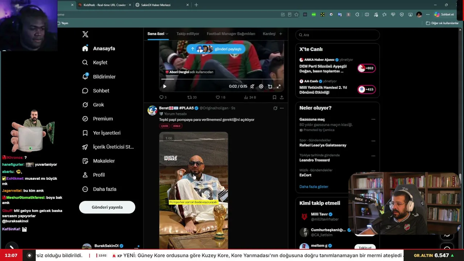Open Grok action on Berat's post
This screenshot has height=261, width=464.
tap(275, 108)
